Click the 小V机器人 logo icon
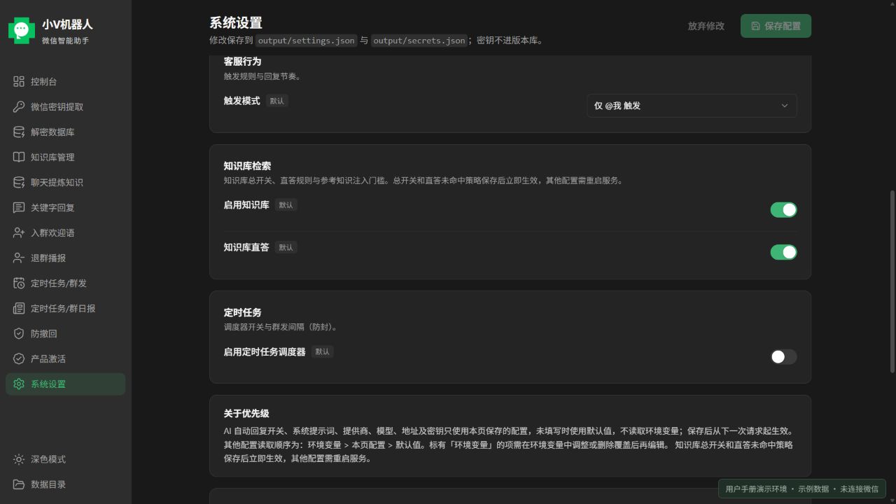 click(x=22, y=30)
